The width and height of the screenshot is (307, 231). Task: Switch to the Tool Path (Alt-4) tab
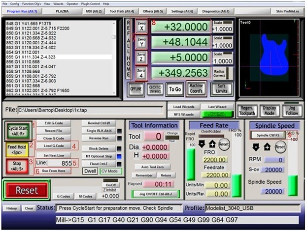click(122, 11)
